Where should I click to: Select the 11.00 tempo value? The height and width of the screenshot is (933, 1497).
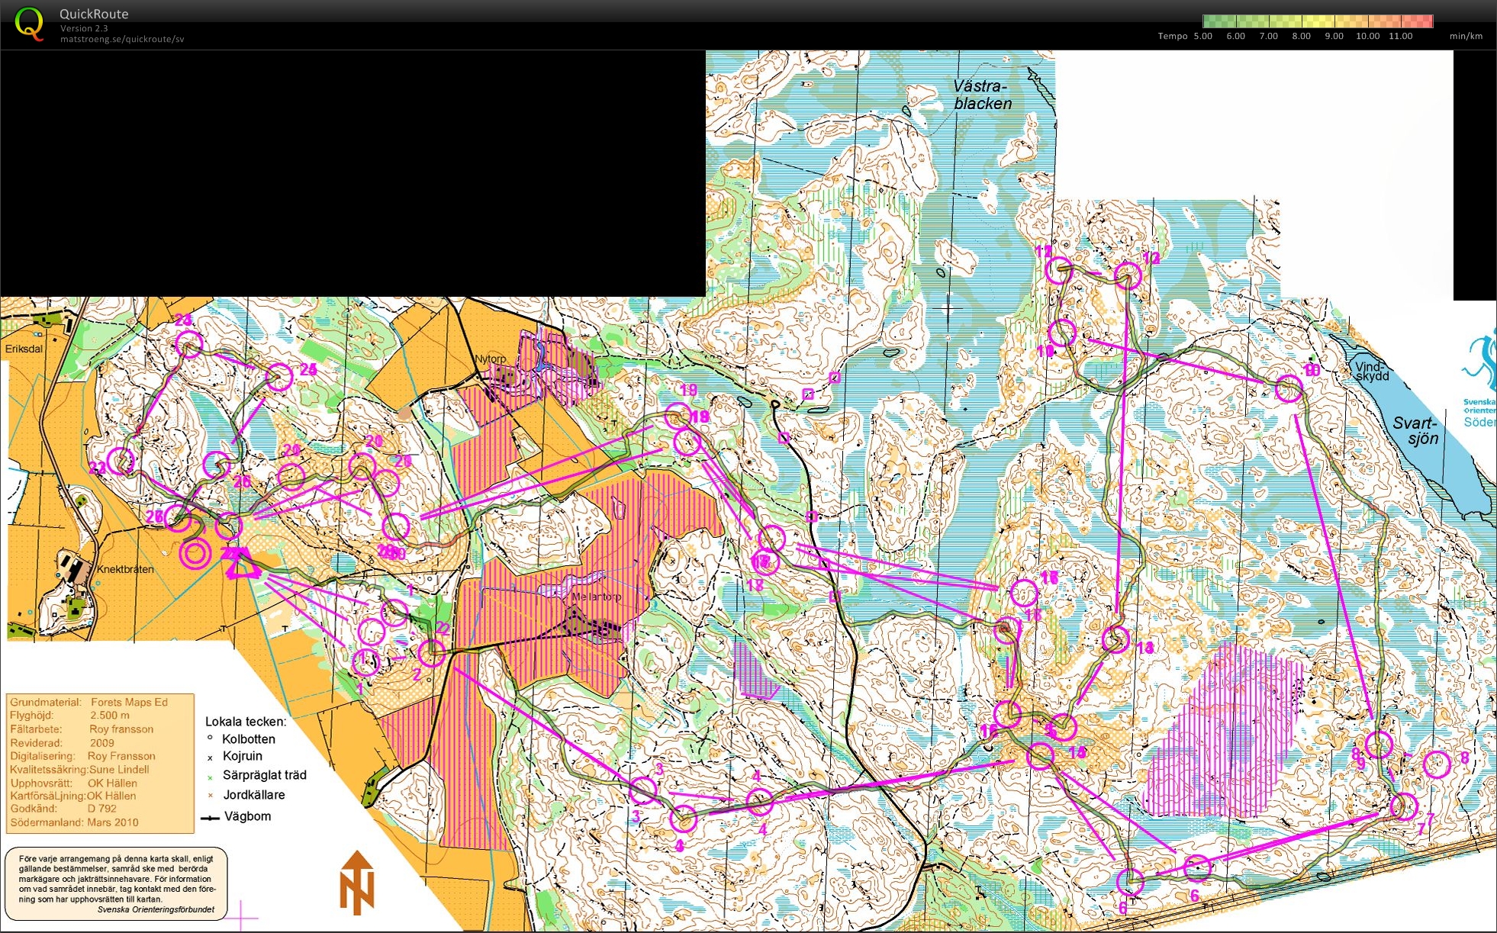[1401, 36]
